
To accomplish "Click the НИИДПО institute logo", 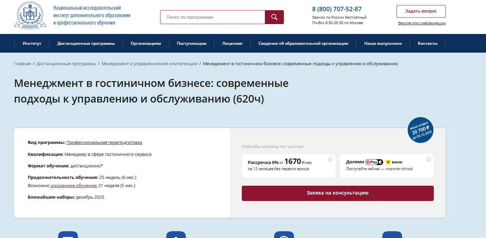I will [30, 15].
